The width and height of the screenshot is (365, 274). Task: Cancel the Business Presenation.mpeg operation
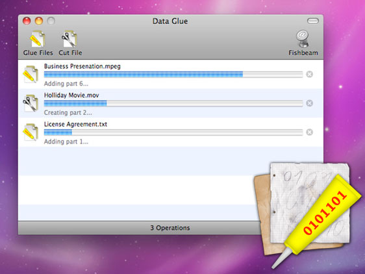309,74
